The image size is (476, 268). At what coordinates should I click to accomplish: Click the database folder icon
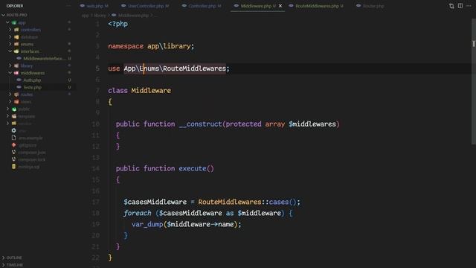coord(16,37)
